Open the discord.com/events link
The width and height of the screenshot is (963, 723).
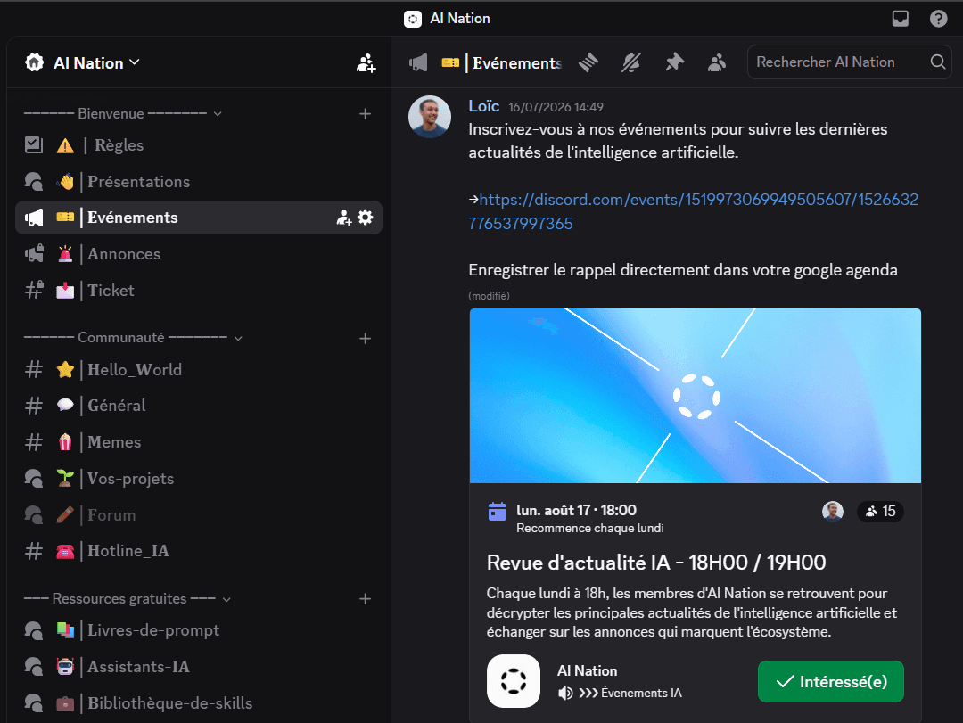coord(694,211)
